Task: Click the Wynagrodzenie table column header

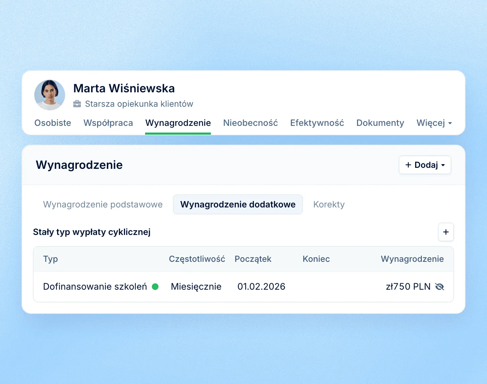Action: [412, 259]
